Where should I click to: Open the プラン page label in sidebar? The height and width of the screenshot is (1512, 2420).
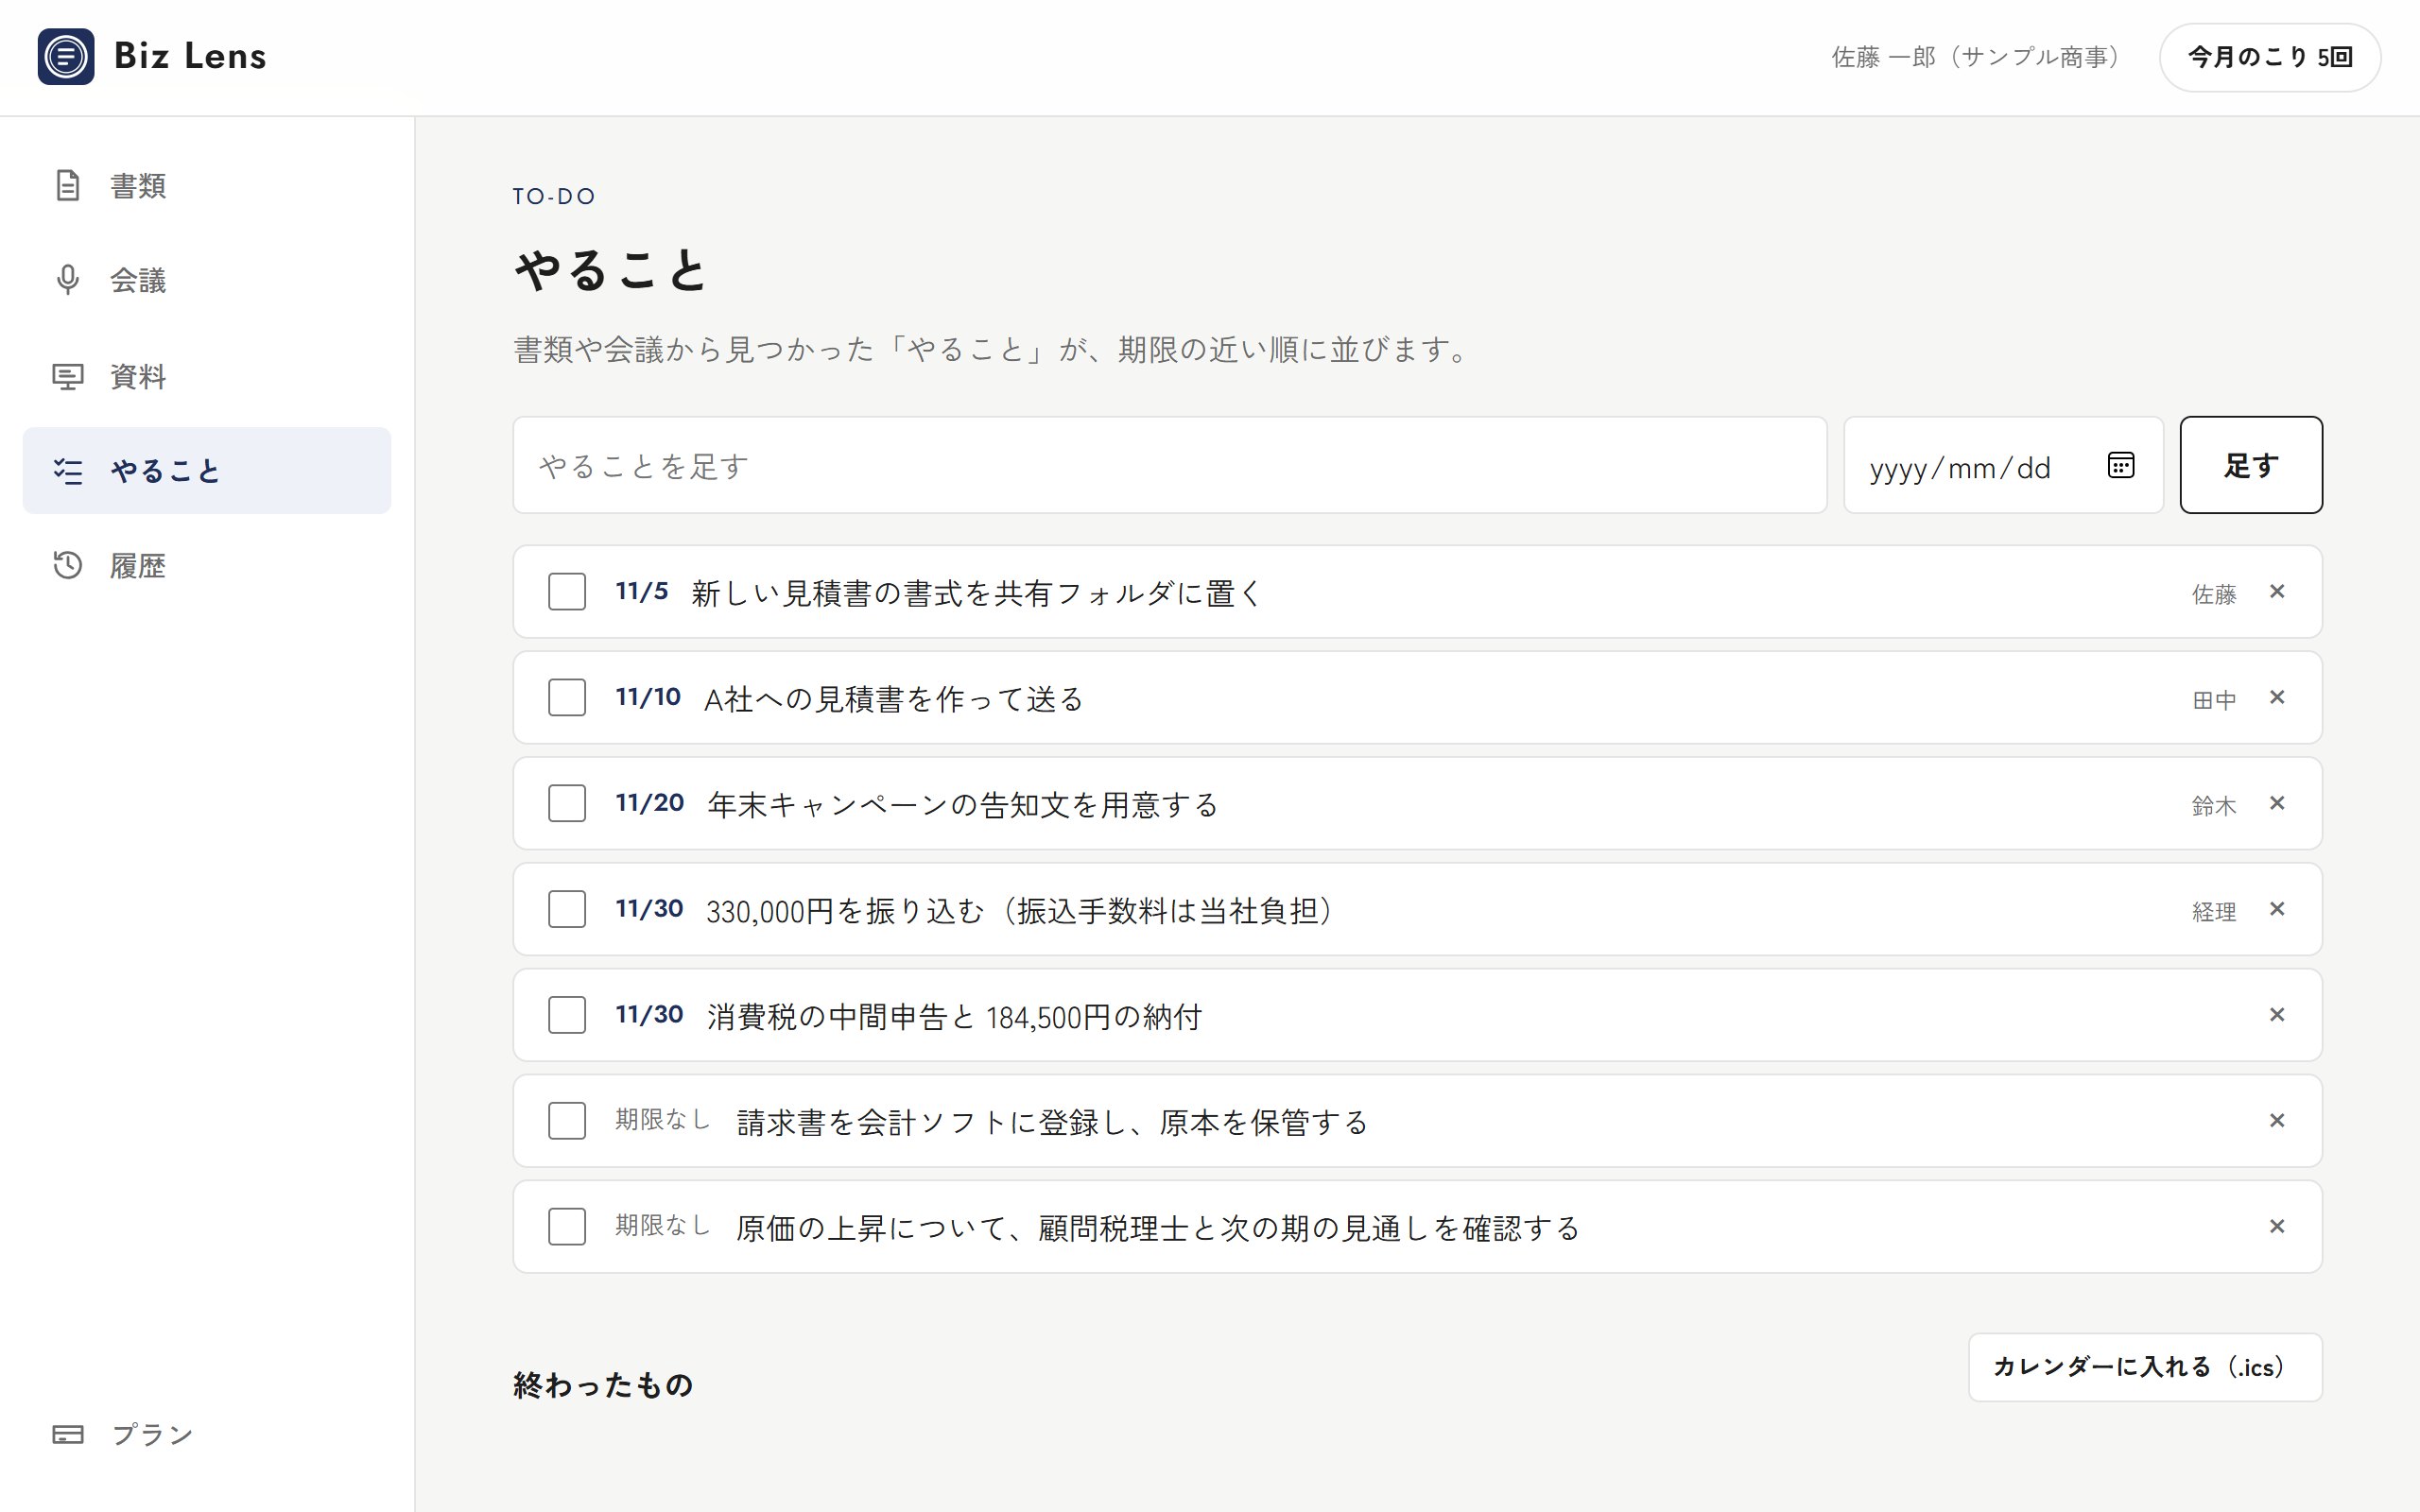pyautogui.click(x=152, y=1434)
